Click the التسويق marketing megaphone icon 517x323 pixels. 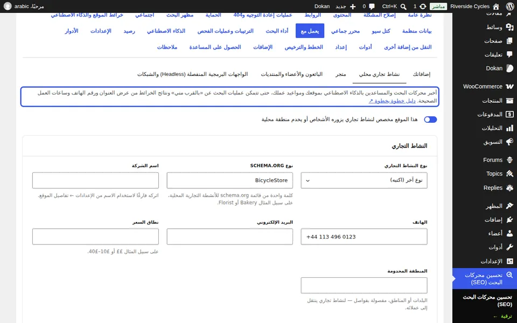click(x=509, y=142)
